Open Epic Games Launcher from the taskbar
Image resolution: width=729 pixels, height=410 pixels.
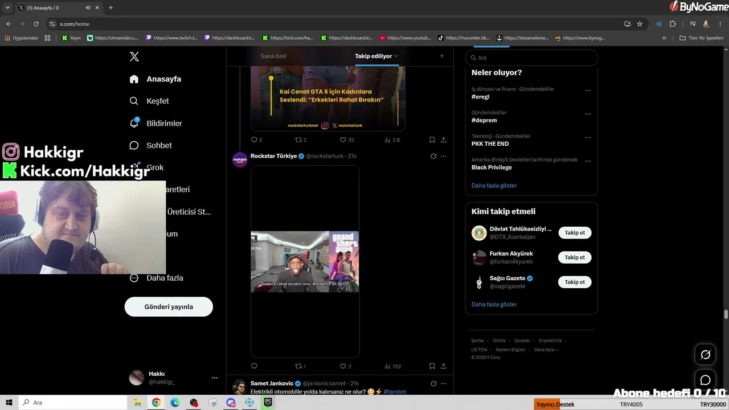coord(268,403)
